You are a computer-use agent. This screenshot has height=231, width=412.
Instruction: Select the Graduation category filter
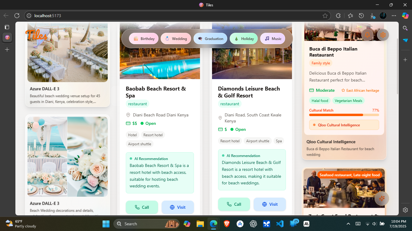[210, 38]
